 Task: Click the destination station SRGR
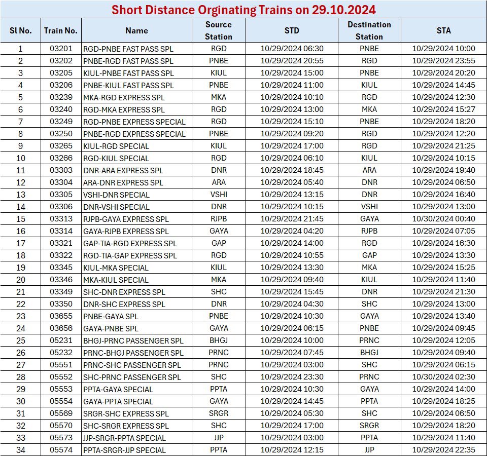[x=369, y=426]
